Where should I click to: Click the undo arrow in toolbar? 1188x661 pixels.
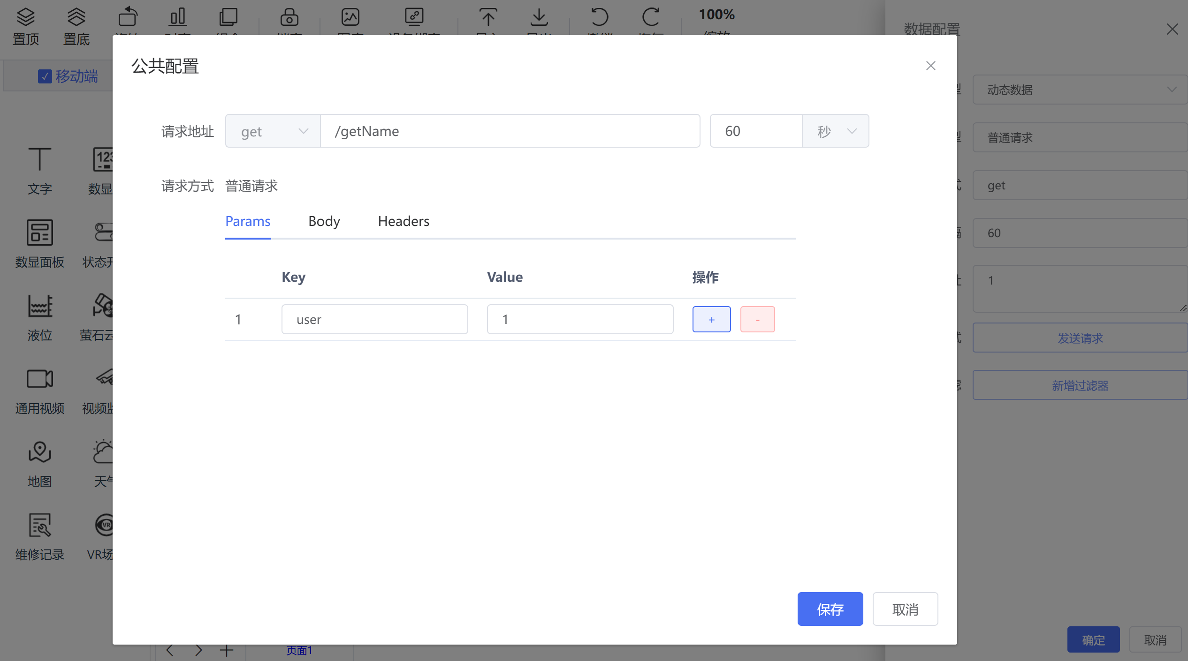tap(600, 18)
